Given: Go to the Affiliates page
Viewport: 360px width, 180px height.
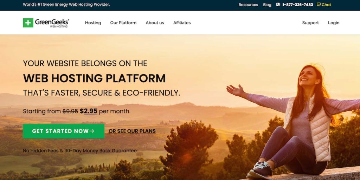Looking at the screenshot, I should pyautogui.click(x=182, y=23).
